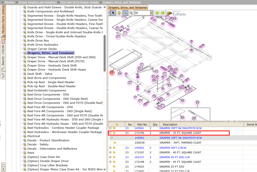Click cart icon on 172196 row

pyautogui.click(x=114, y=133)
